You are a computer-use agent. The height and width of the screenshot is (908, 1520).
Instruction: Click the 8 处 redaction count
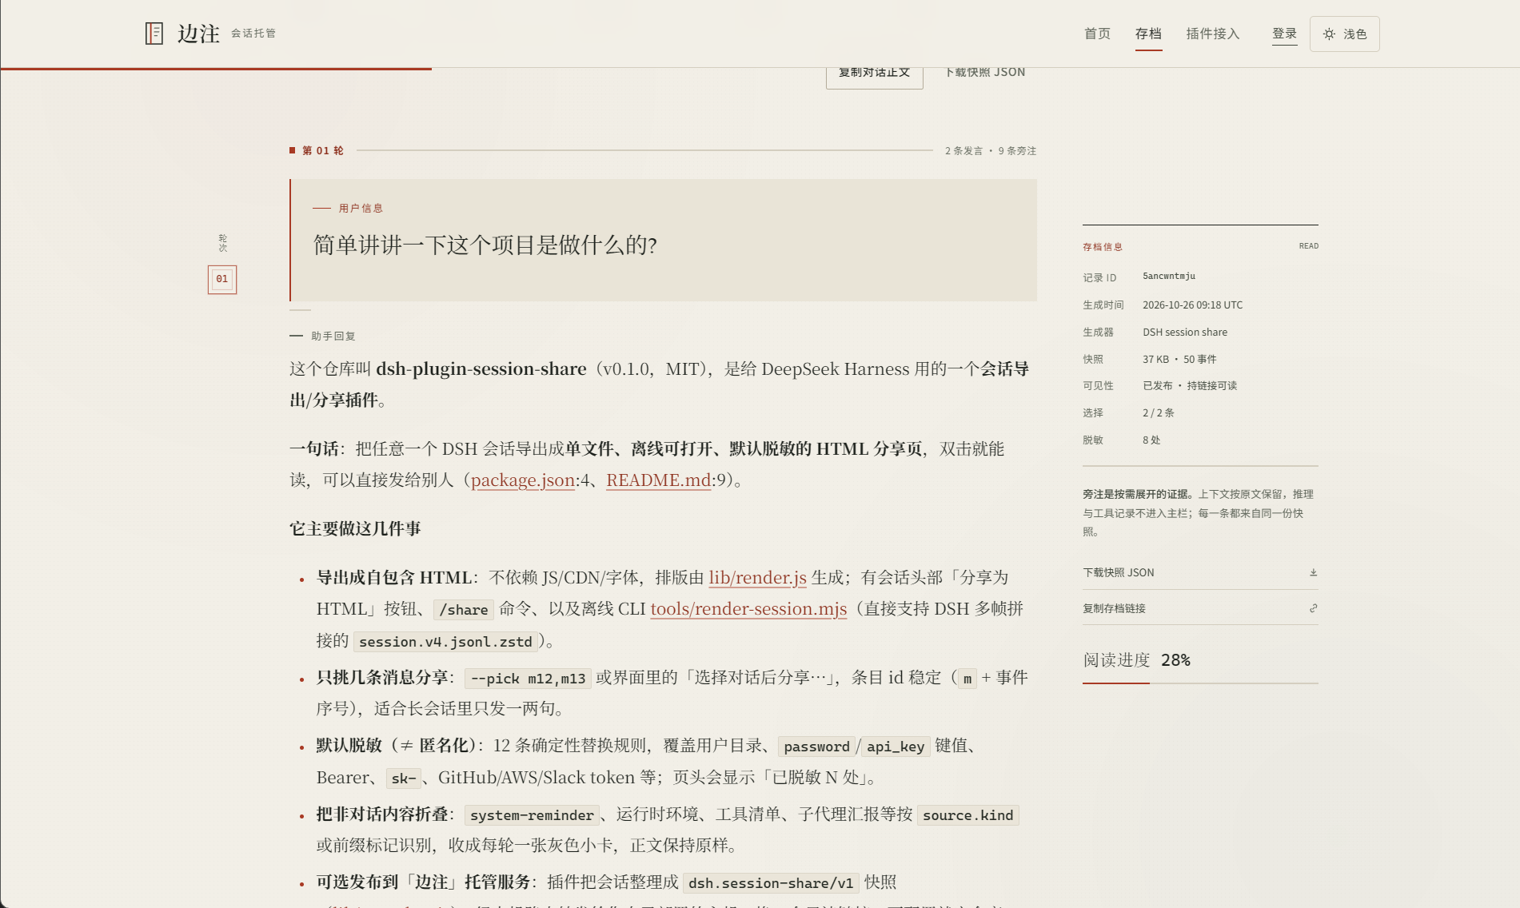[x=1151, y=440]
